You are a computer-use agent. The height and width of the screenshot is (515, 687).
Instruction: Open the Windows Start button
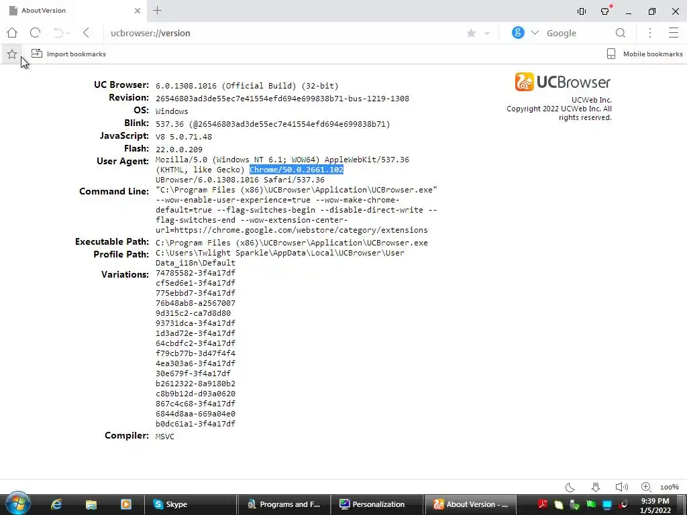pyautogui.click(x=17, y=504)
